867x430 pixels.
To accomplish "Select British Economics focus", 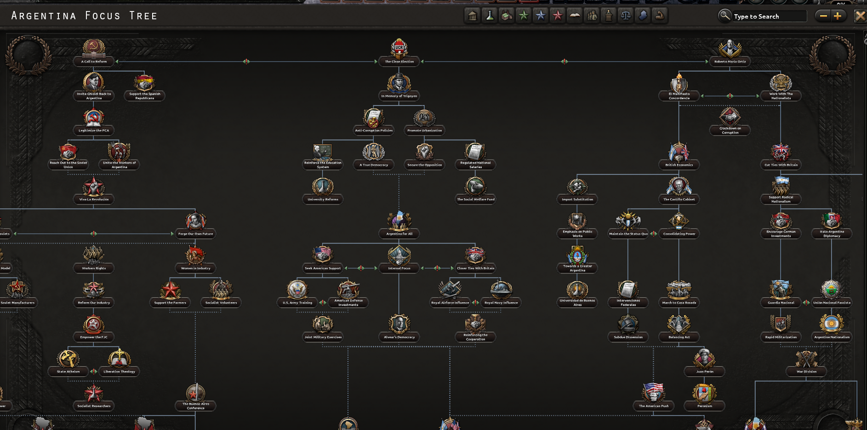I will pos(679,156).
